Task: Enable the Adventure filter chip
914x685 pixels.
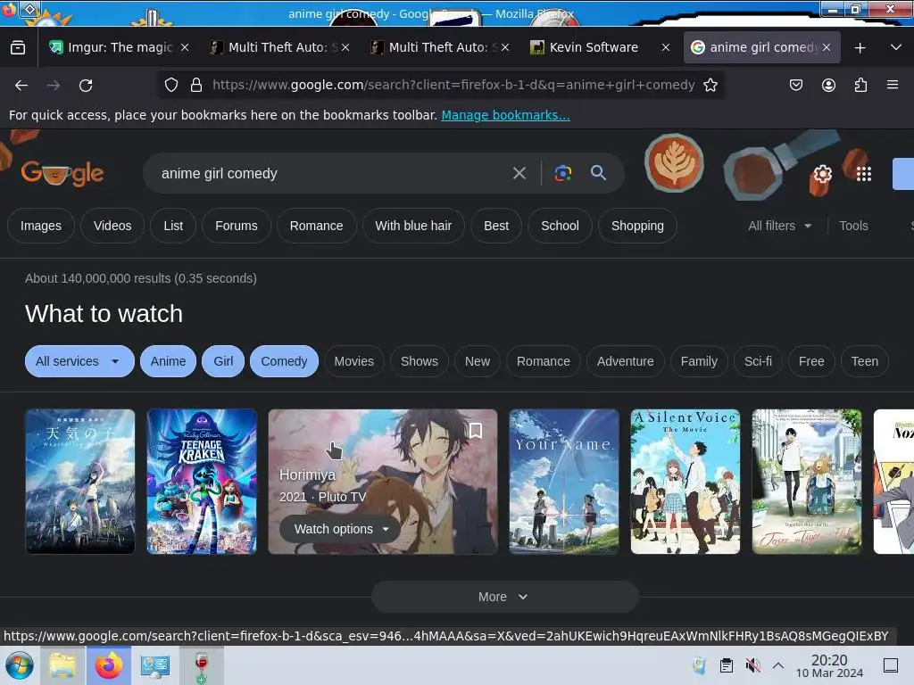Action: [625, 361]
